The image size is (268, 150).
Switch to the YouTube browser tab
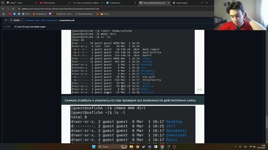click(x=54, y=3)
